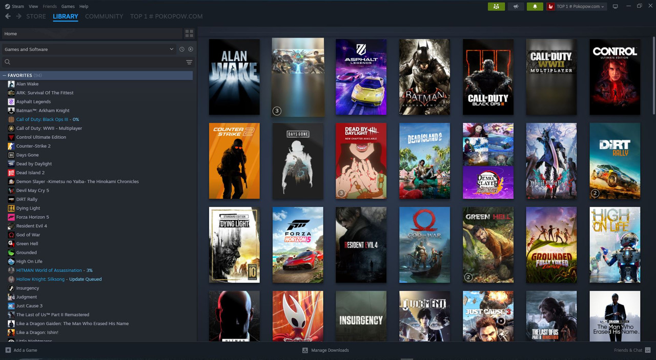
Task: Click the forward navigation arrow
Action: click(19, 16)
